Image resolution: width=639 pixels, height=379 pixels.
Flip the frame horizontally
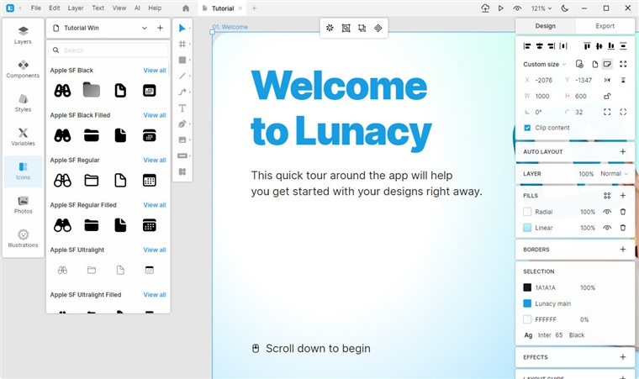[607, 80]
